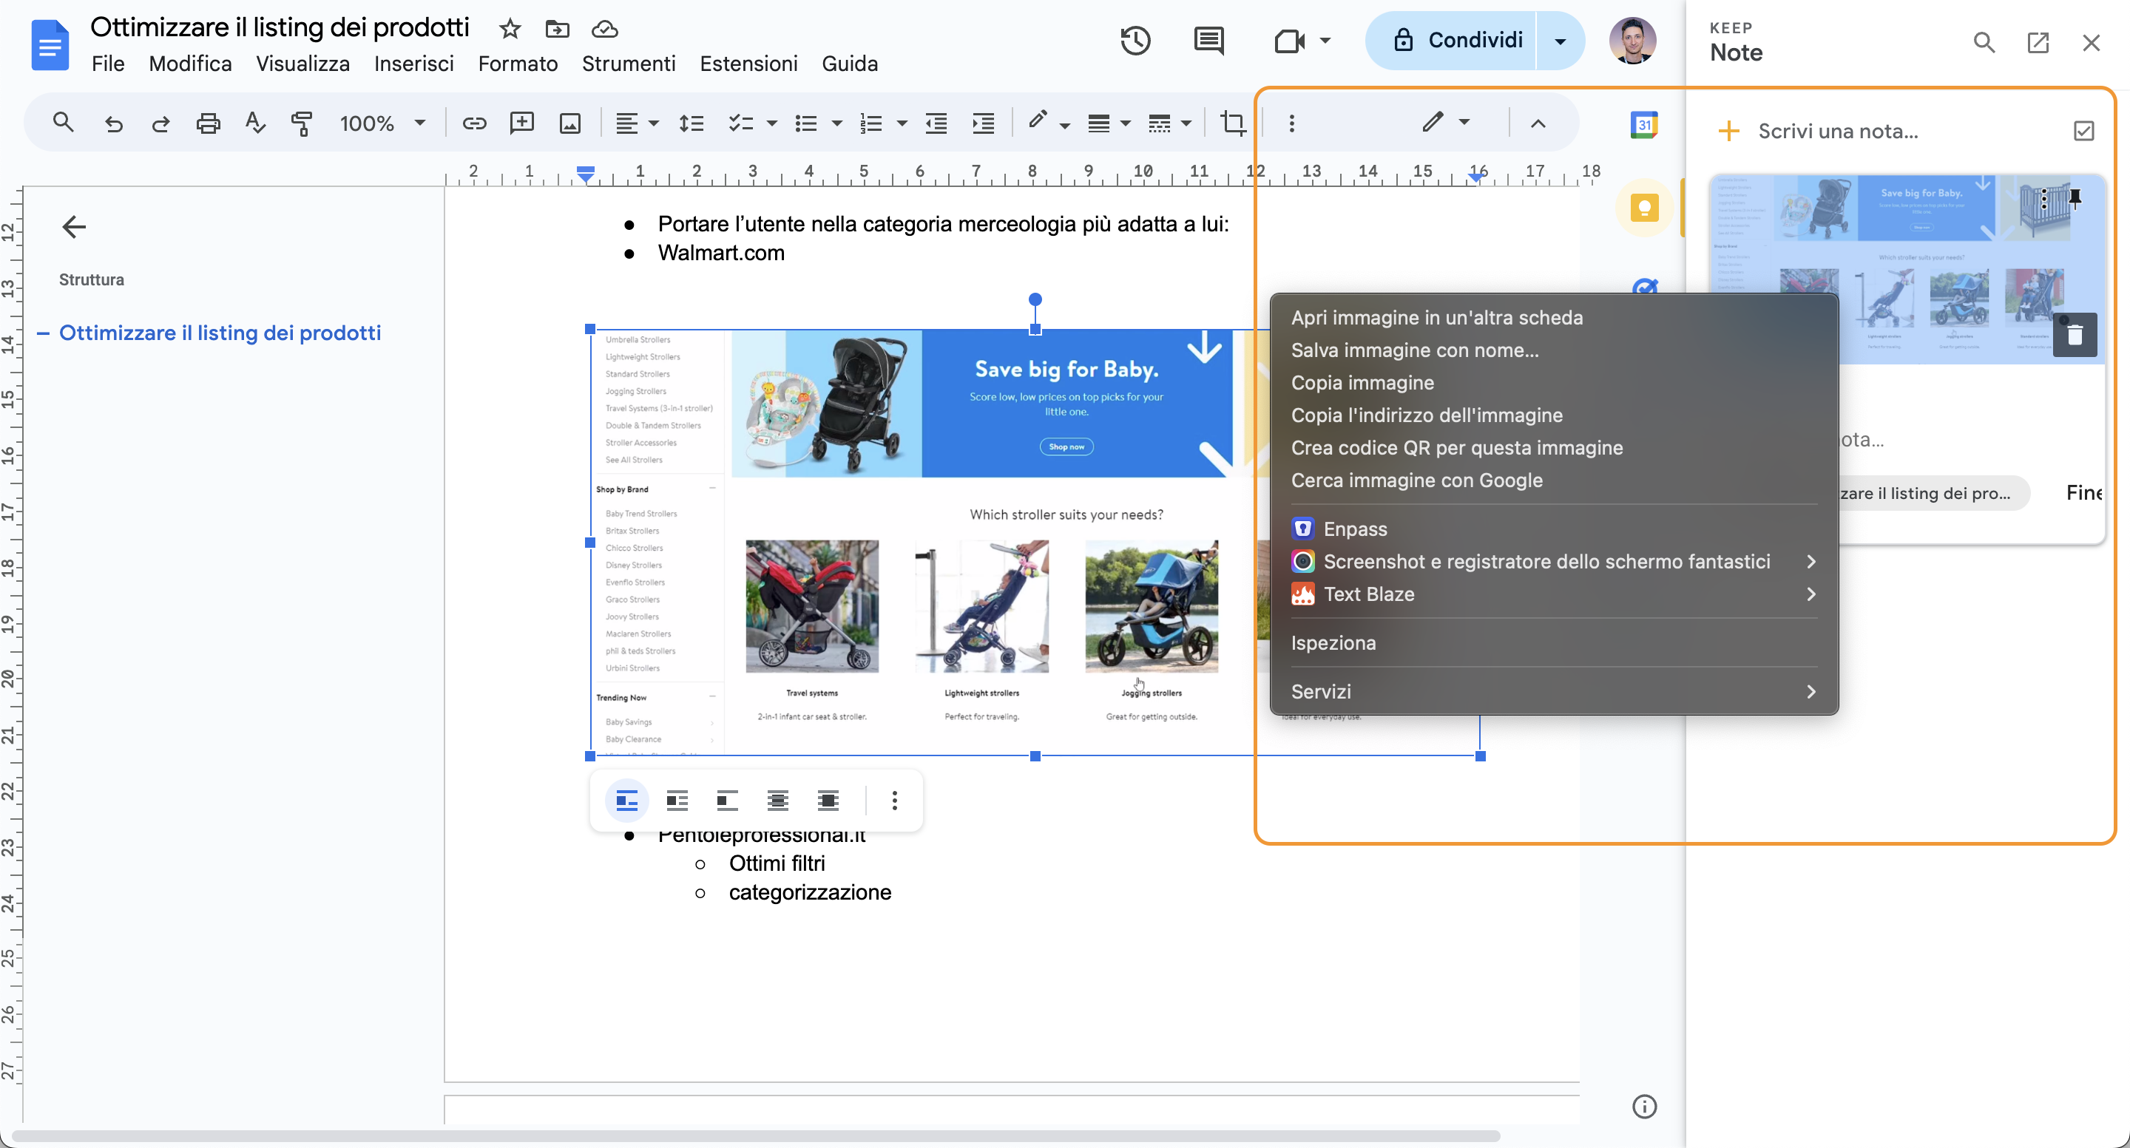Viewport: 2130px width, 1148px height.
Task: Add a comment from toolbar icon
Action: click(x=521, y=123)
